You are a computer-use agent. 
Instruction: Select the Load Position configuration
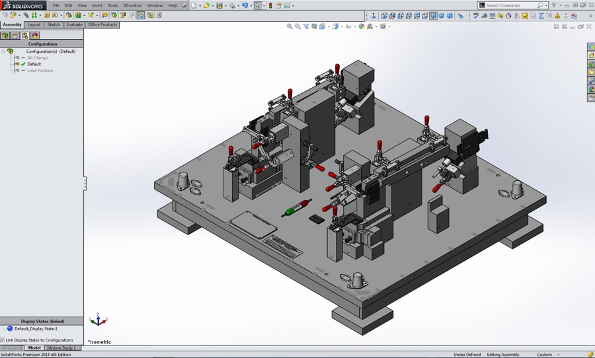click(x=40, y=71)
